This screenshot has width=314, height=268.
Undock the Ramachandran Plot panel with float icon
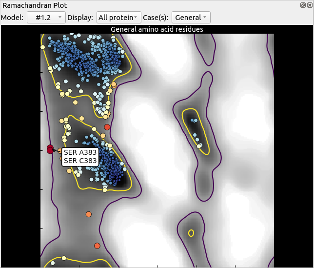click(x=303, y=4)
